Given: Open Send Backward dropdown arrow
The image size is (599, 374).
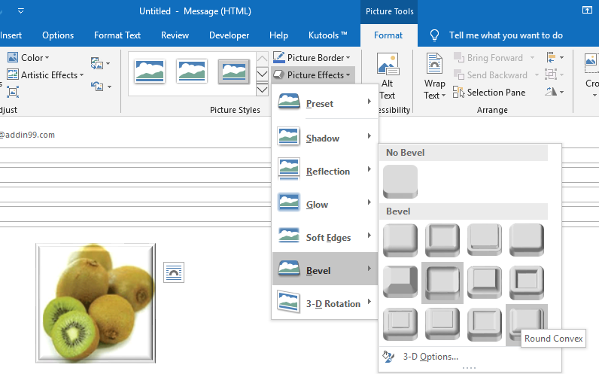Looking at the screenshot, I should pos(537,75).
